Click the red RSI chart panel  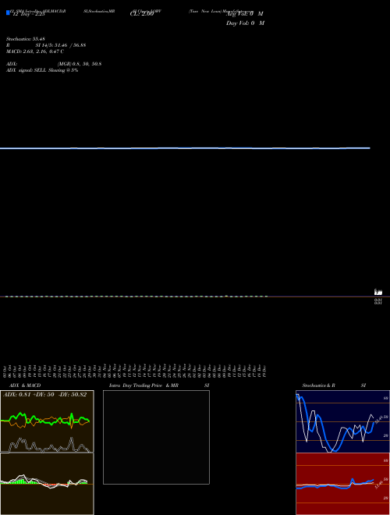342,484
